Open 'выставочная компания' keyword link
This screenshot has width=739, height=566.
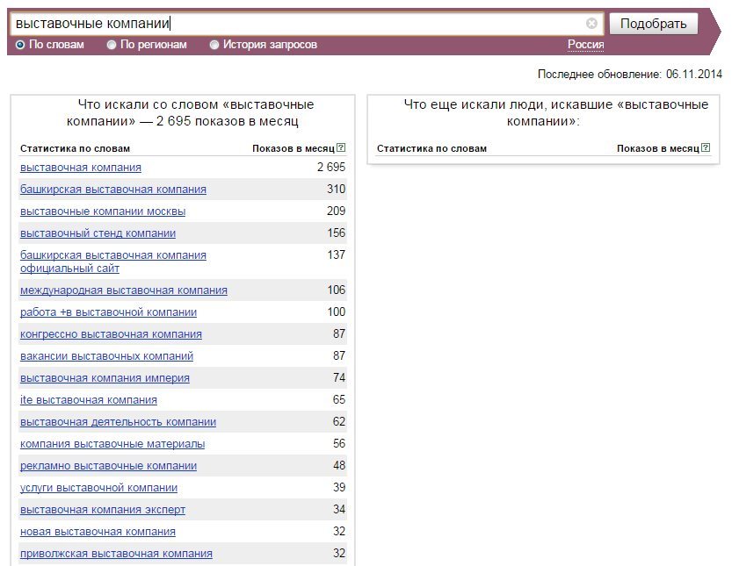(81, 168)
